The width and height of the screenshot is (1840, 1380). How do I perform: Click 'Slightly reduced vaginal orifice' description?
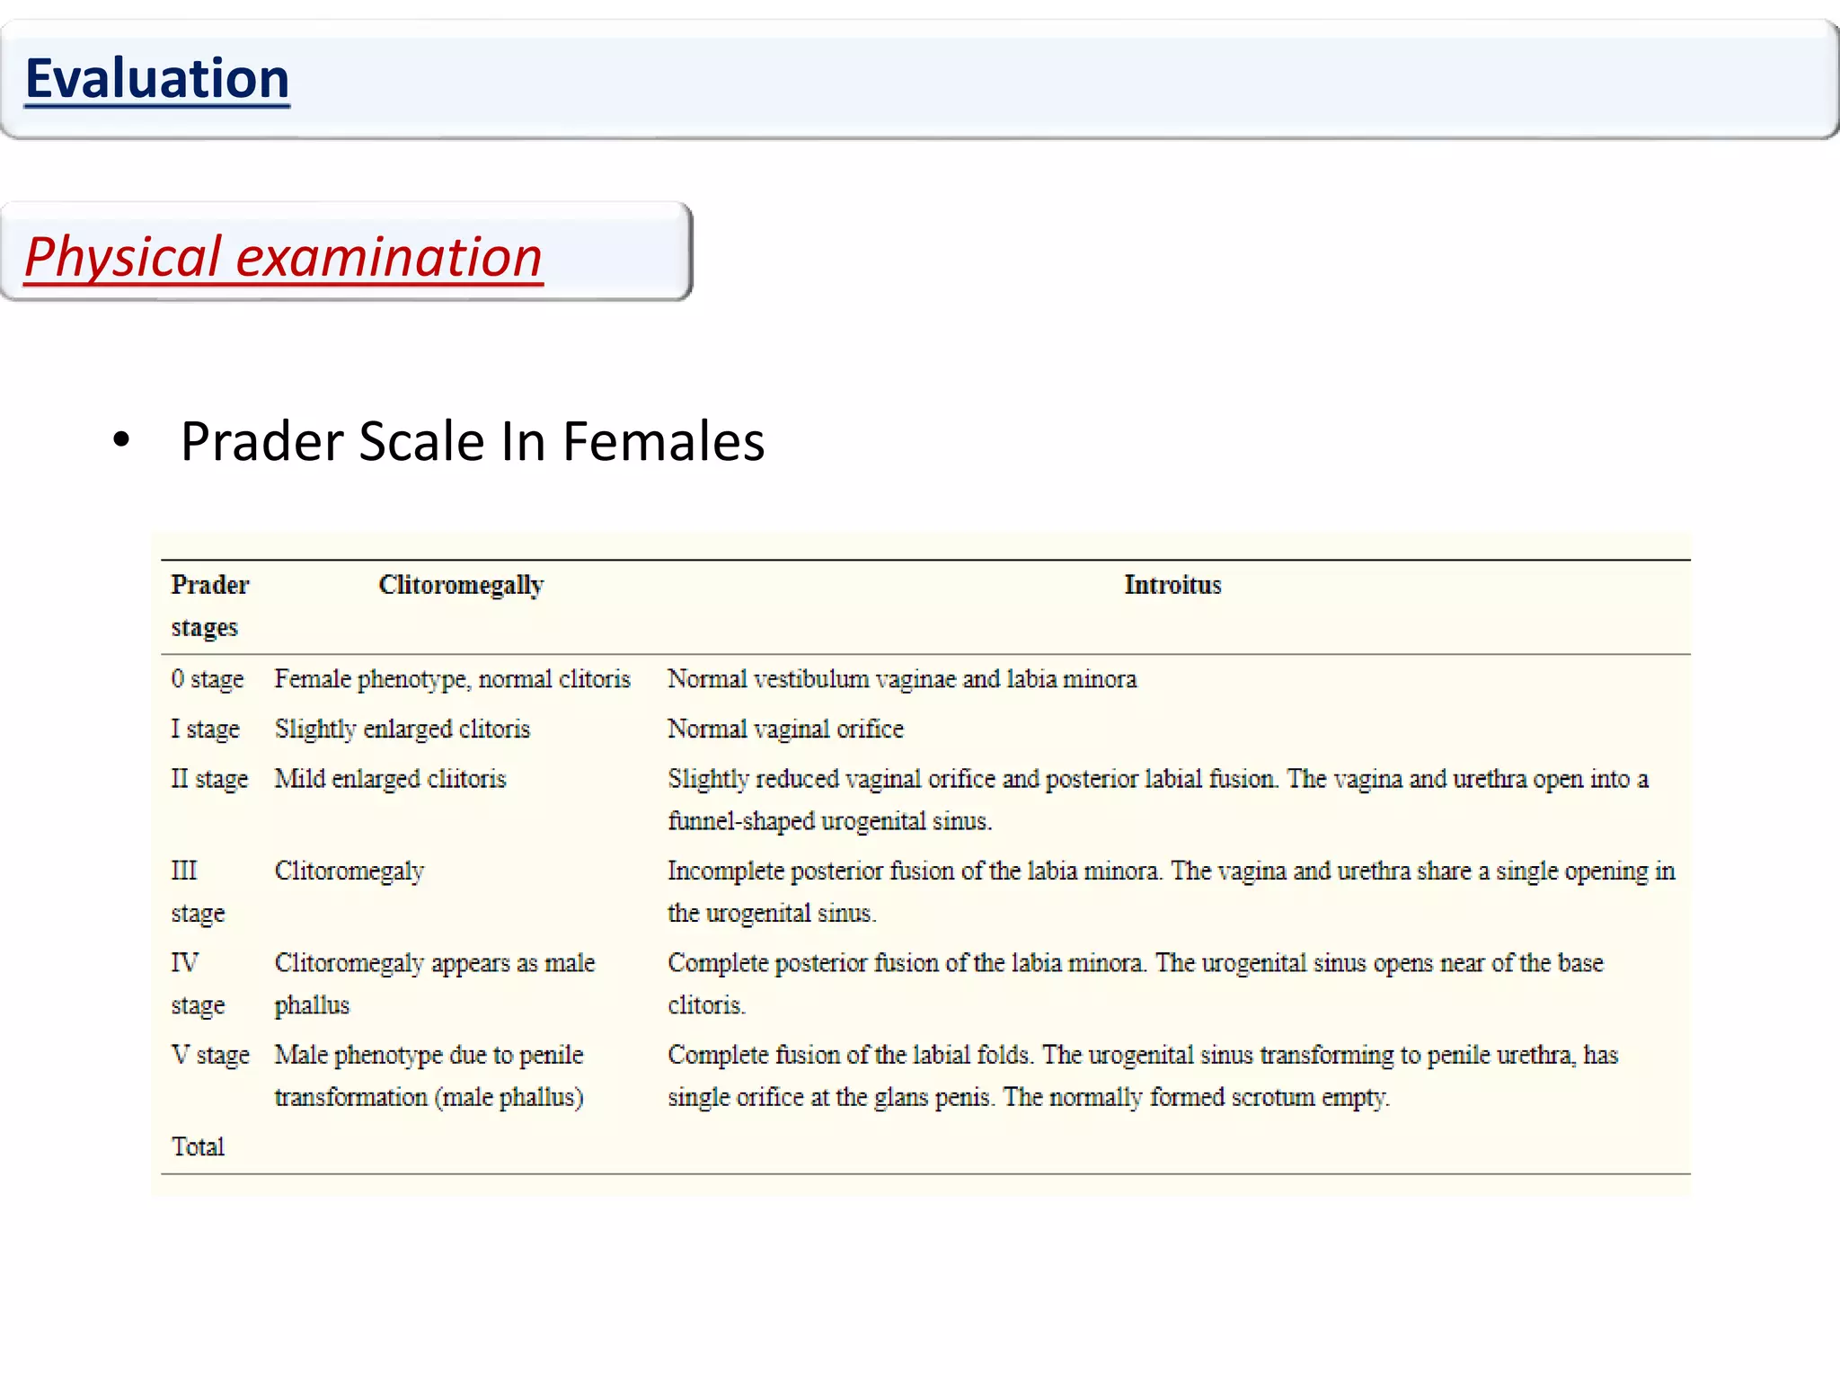[1158, 800]
